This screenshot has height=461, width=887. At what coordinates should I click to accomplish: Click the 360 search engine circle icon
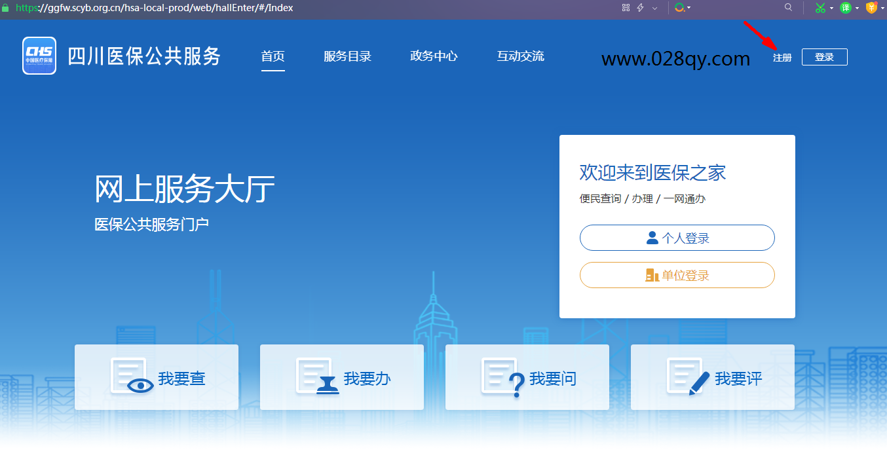(x=679, y=8)
